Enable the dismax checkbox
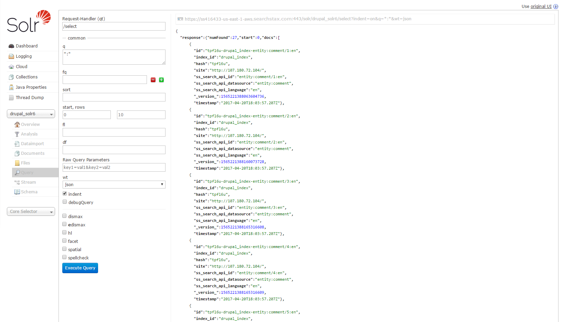 pos(64,216)
